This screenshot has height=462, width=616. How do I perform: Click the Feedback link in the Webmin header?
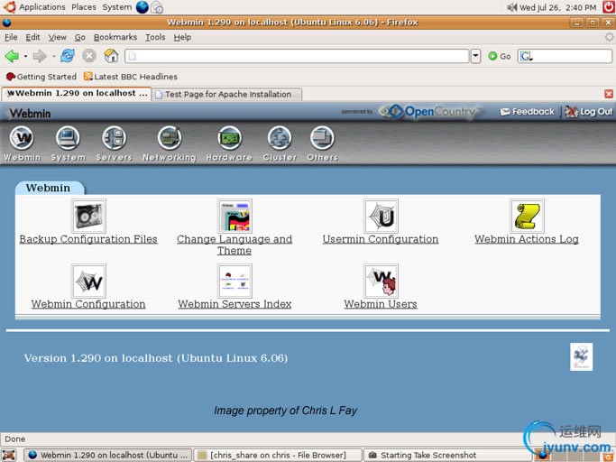pos(528,112)
